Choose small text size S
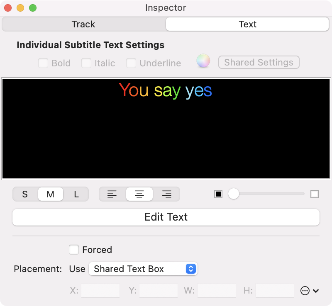The image size is (332, 306). coord(25,194)
